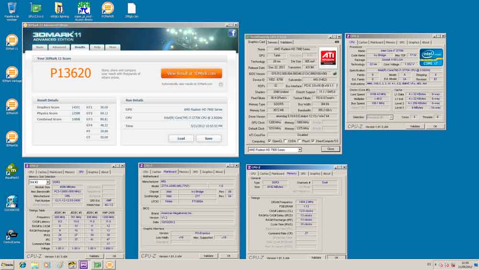Click OK in the SPD CPU-Z window
479x270 pixels.
(114, 256)
